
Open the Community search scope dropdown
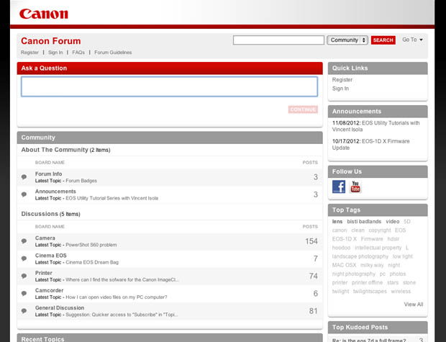coord(347,40)
